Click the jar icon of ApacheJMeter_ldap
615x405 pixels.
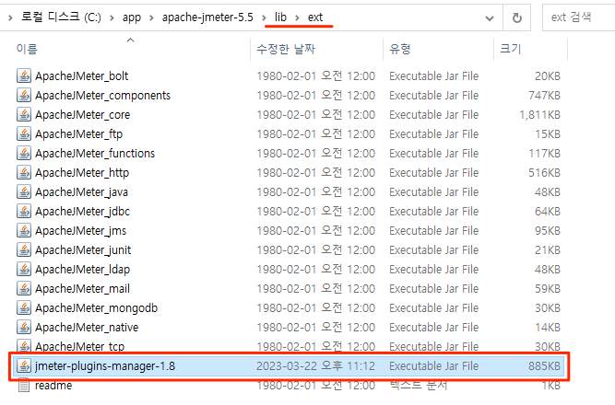click(24, 269)
